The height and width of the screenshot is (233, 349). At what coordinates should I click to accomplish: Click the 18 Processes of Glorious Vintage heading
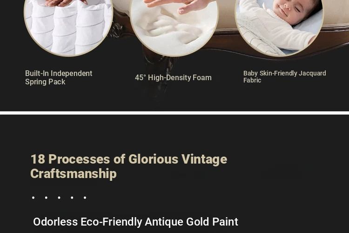(128, 166)
